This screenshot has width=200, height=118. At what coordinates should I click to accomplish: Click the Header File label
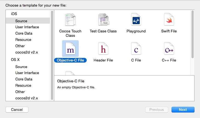coord(103,60)
